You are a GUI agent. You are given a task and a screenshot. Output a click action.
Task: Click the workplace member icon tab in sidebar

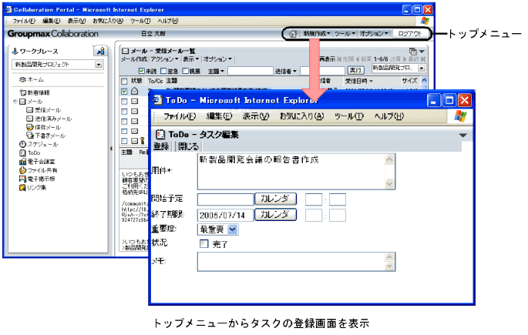pos(100,51)
